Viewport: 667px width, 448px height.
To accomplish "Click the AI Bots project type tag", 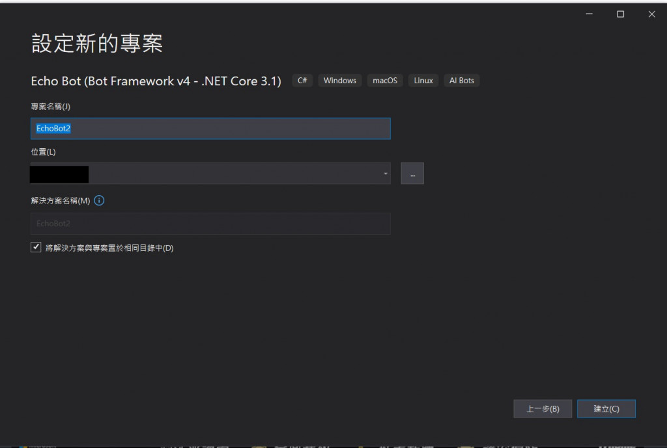I will [462, 81].
